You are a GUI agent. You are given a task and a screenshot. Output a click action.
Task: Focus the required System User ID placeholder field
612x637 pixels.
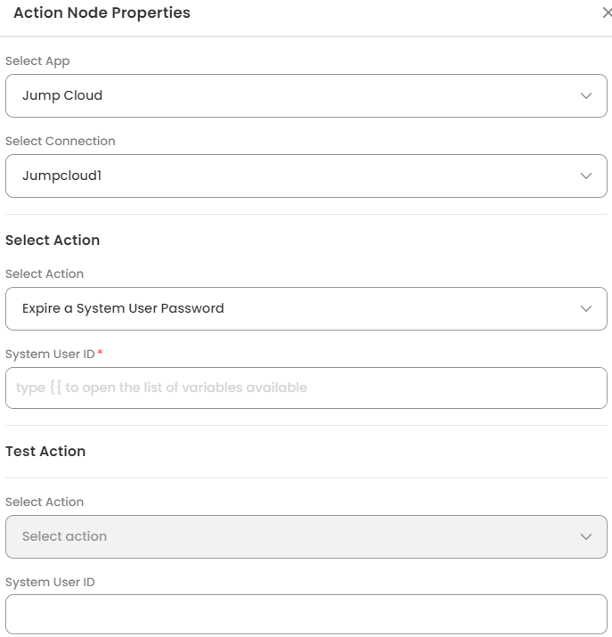tap(306, 388)
